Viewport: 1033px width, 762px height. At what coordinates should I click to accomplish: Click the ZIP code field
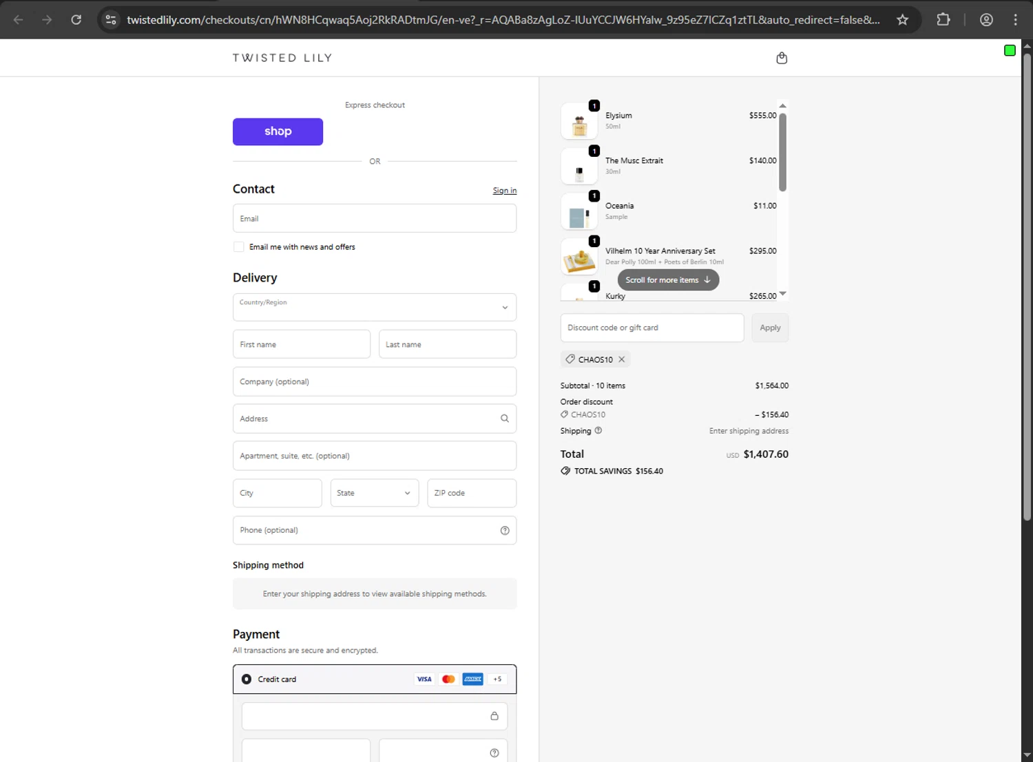(472, 493)
